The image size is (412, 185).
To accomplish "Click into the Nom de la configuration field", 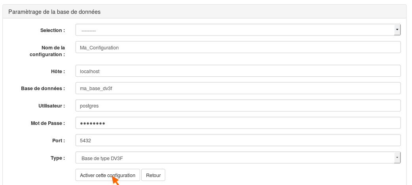I will [238, 47].
